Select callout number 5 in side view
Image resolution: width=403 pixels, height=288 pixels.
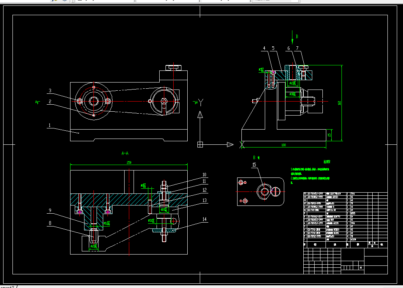273,48
